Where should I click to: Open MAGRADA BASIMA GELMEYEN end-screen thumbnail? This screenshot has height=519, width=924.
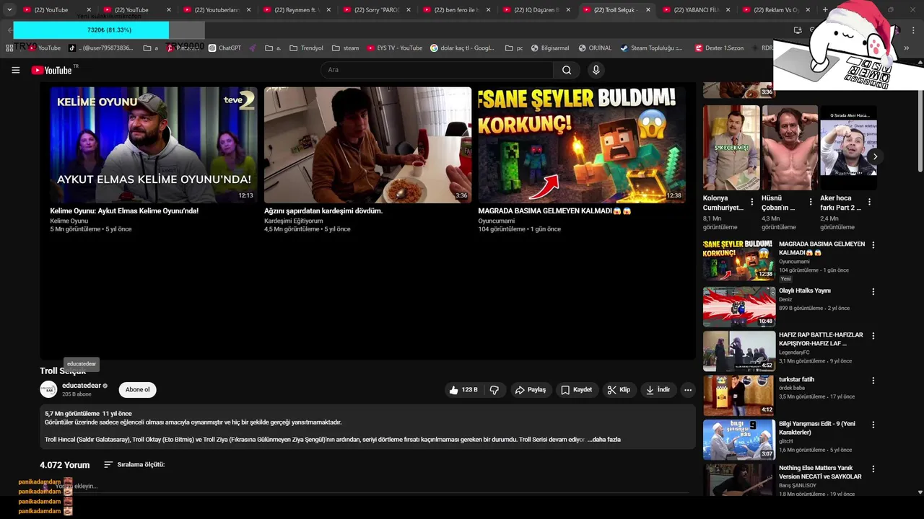(582, 145)
